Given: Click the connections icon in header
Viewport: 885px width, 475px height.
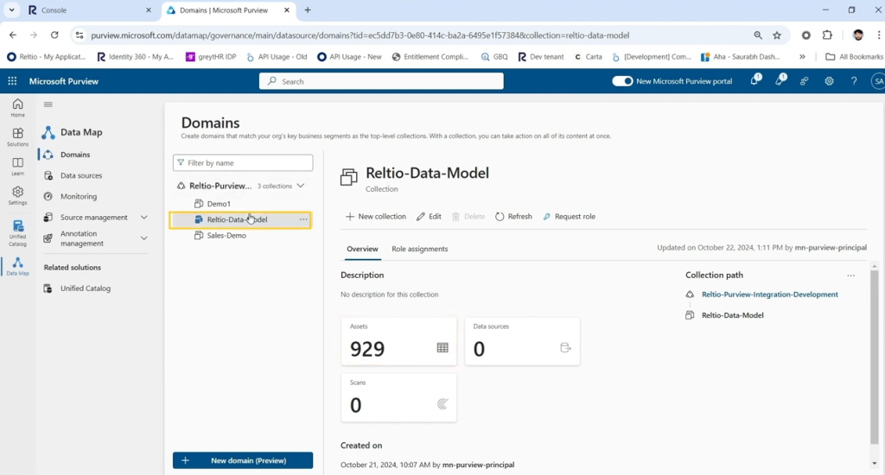Looking at the screenshot, I should (805, 81).
